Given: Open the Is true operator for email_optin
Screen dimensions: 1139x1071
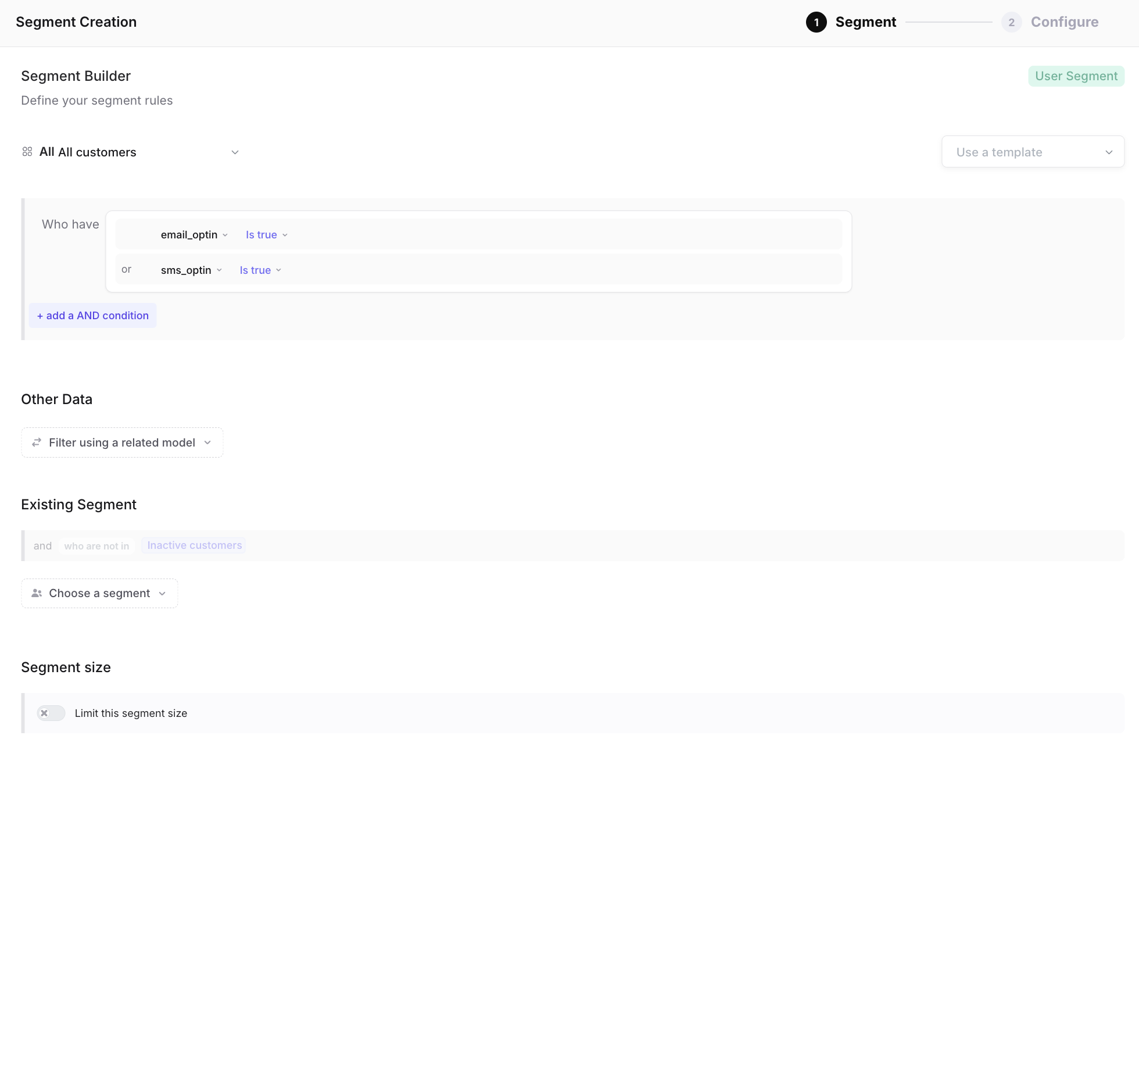Looking at the screenshot, I should coord(267,235).
